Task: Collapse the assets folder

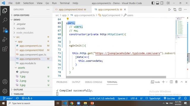Action: click(21, 68)
